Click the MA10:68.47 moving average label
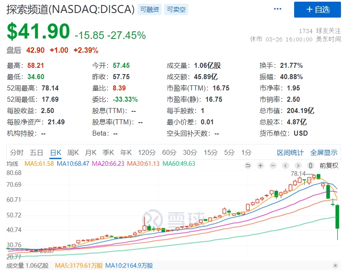Image resolution: width=346 pixels, height=270 pixels. tap(73, 164)
